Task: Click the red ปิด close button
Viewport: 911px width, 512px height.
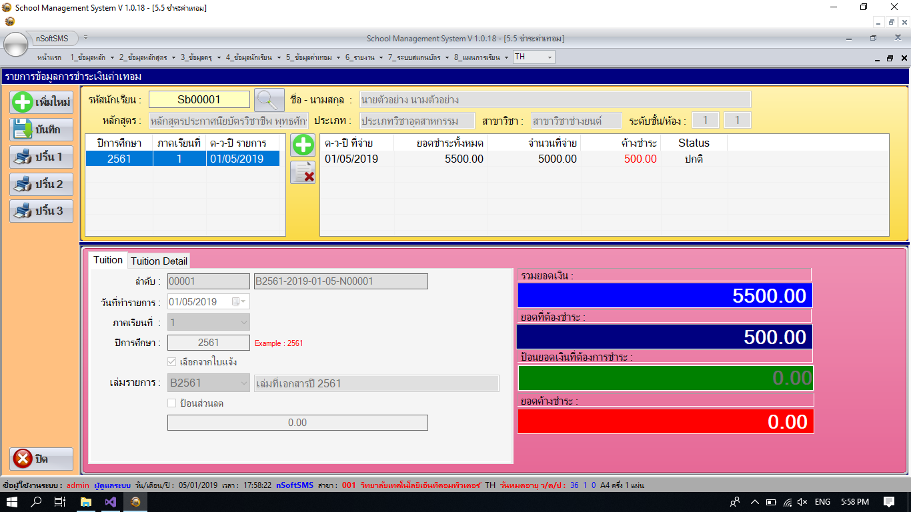Action: click(x=41, y=459)
